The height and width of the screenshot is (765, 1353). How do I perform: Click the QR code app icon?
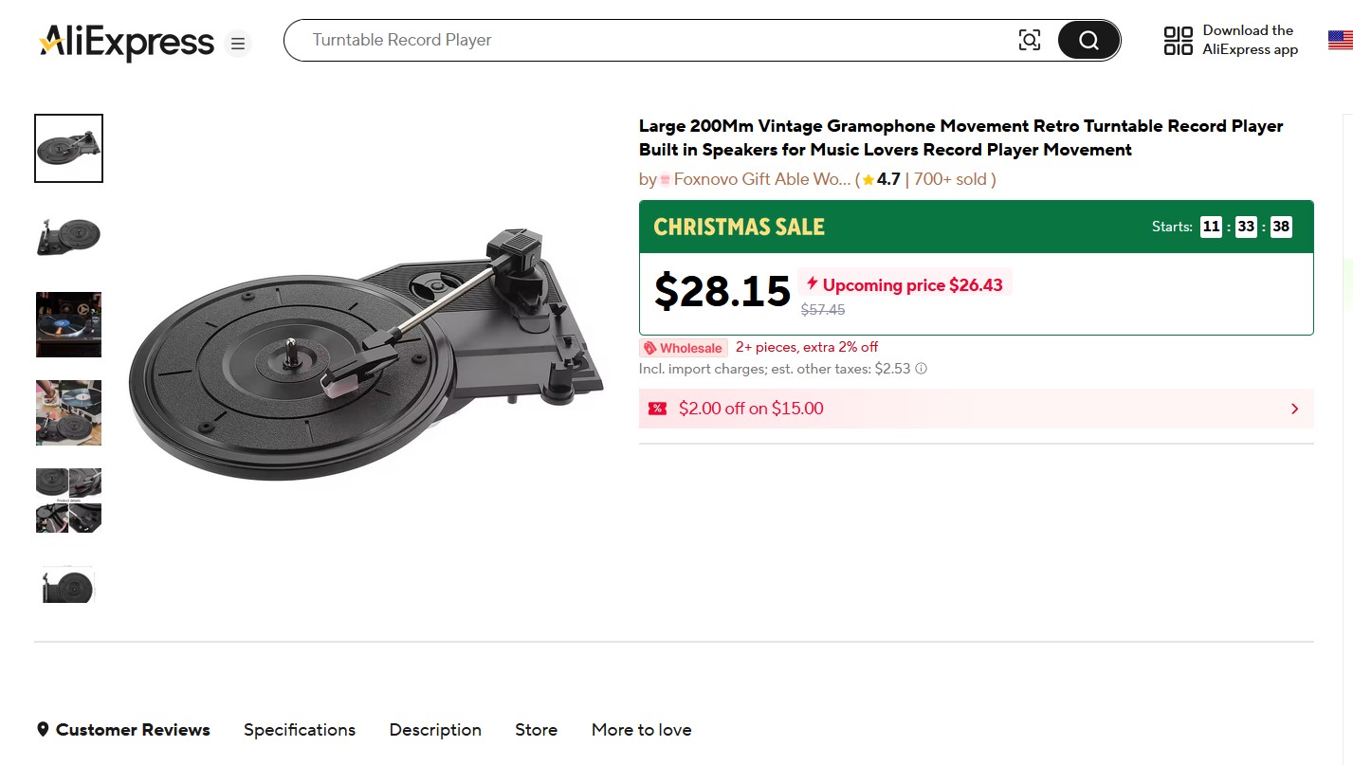click(x=1178, y=41)
